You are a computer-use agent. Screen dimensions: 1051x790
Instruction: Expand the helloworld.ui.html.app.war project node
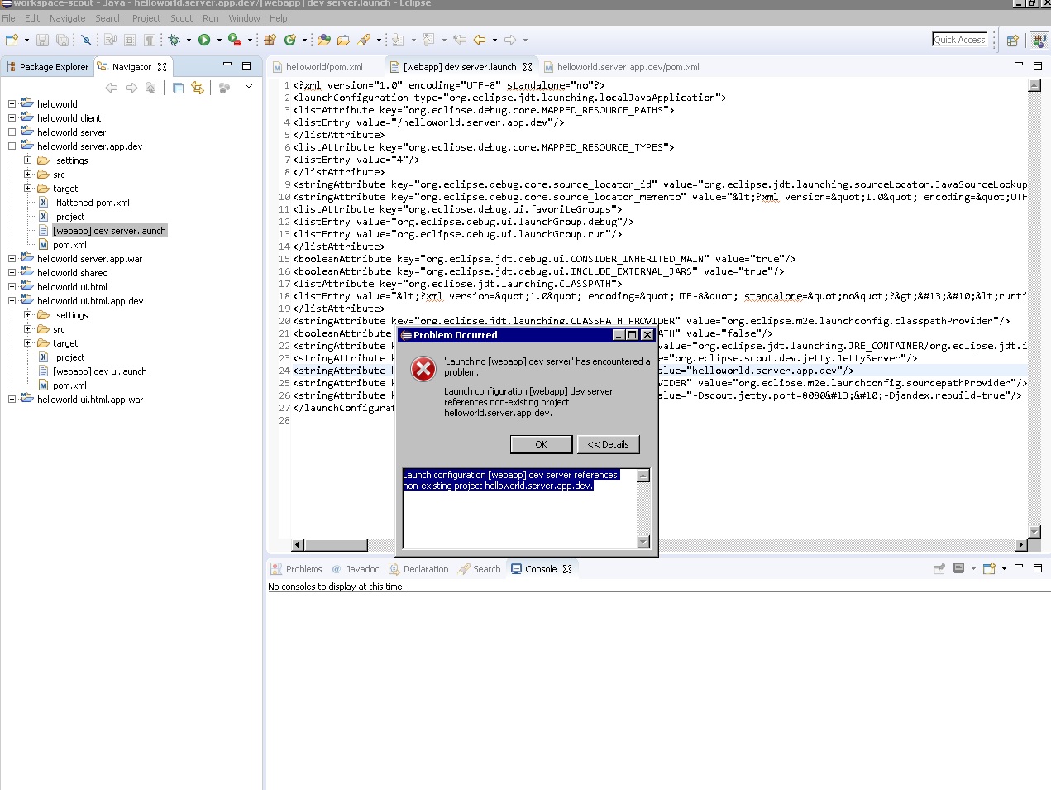[12, 400]
